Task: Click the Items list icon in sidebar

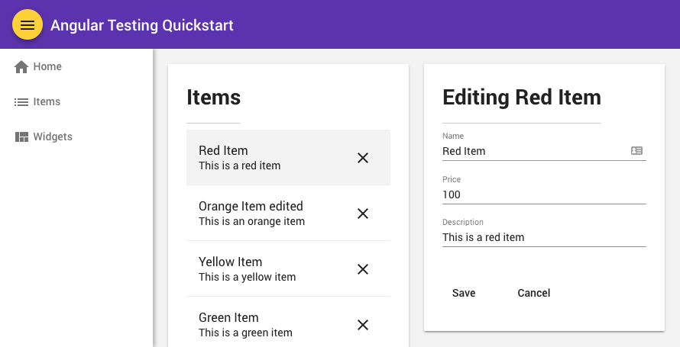Action: (21, 102)
